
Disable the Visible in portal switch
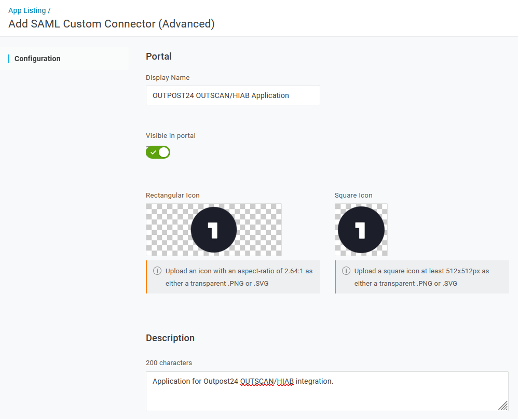point(158,152)
